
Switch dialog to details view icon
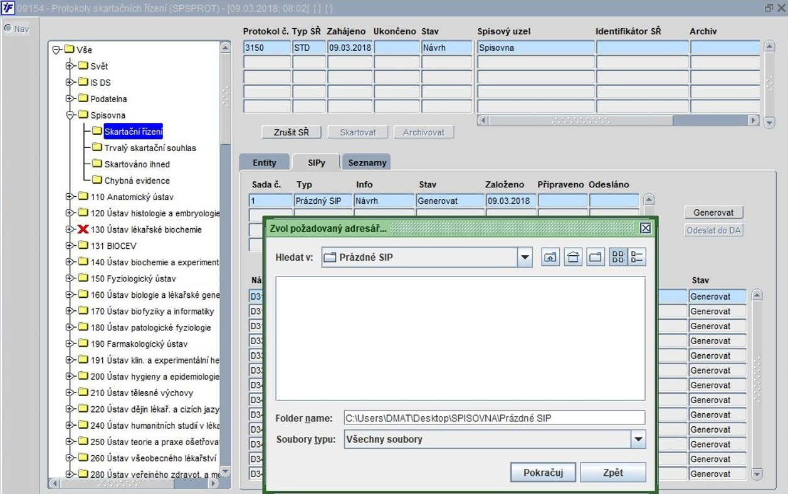tap(636, 257)
